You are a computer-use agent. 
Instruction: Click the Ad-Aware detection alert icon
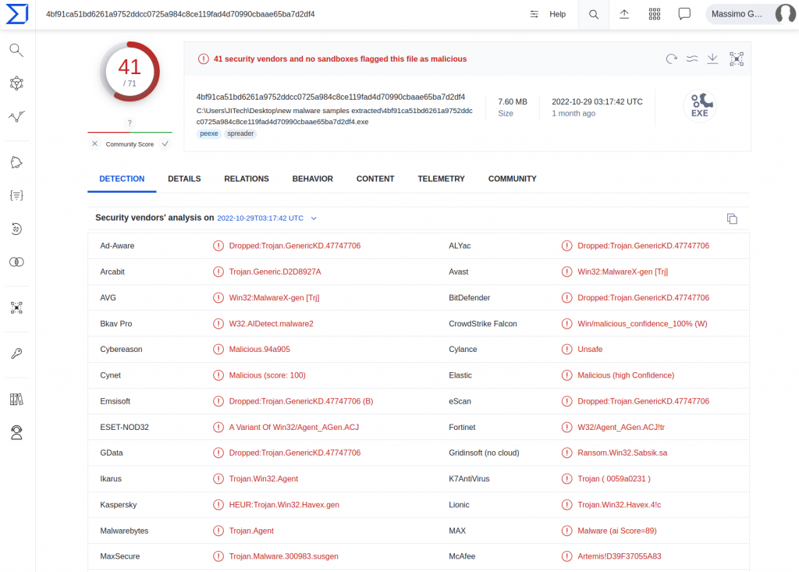click(x=218, y=246)
